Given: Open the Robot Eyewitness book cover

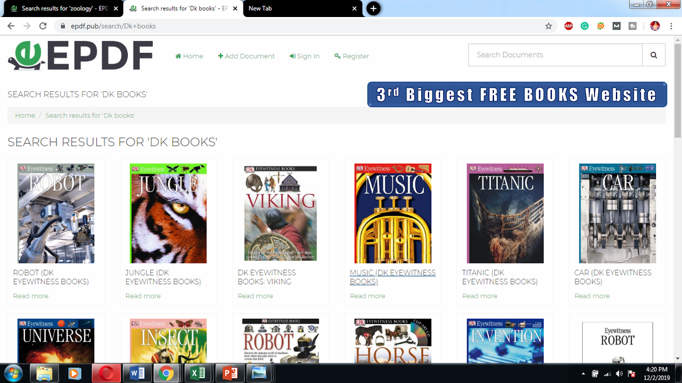Looking at the screenshot, I should [x=56, y=213].
